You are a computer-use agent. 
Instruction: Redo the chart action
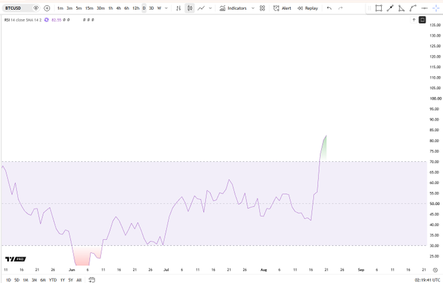[x=341, y=8]
